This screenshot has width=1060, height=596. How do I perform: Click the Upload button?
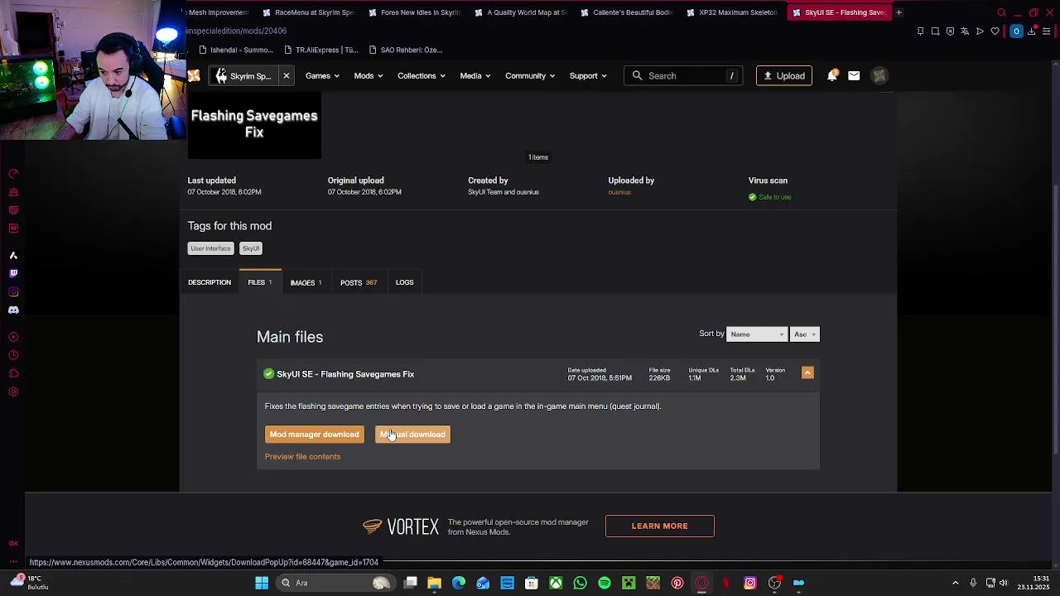[x=783, y=75]
